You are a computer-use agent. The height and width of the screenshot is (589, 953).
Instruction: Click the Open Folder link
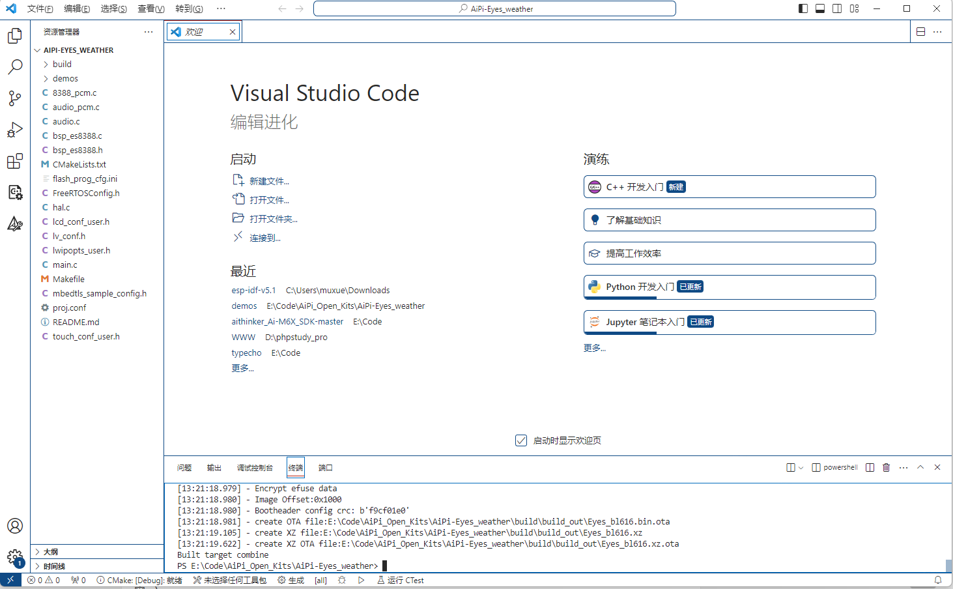(x=274, y=219)
